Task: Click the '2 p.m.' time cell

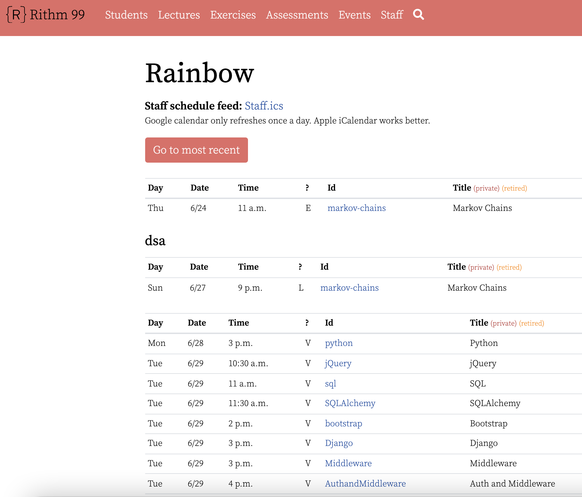Action: (240, 424)
